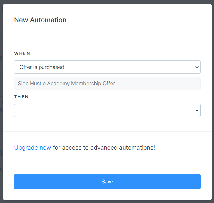This screenshot has height=203, width=214.
Task: Click the chevron on Offer is purchased
Action: click(x=197, y=67)
